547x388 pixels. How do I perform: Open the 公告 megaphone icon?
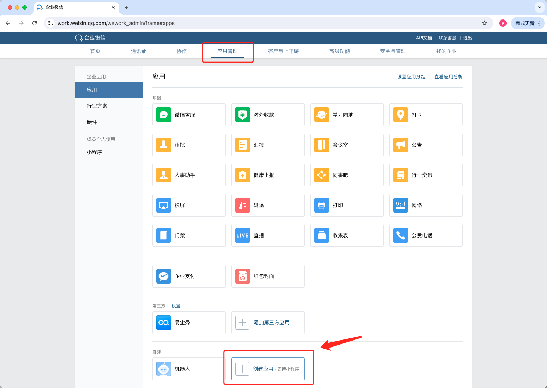tap(401, 145)
